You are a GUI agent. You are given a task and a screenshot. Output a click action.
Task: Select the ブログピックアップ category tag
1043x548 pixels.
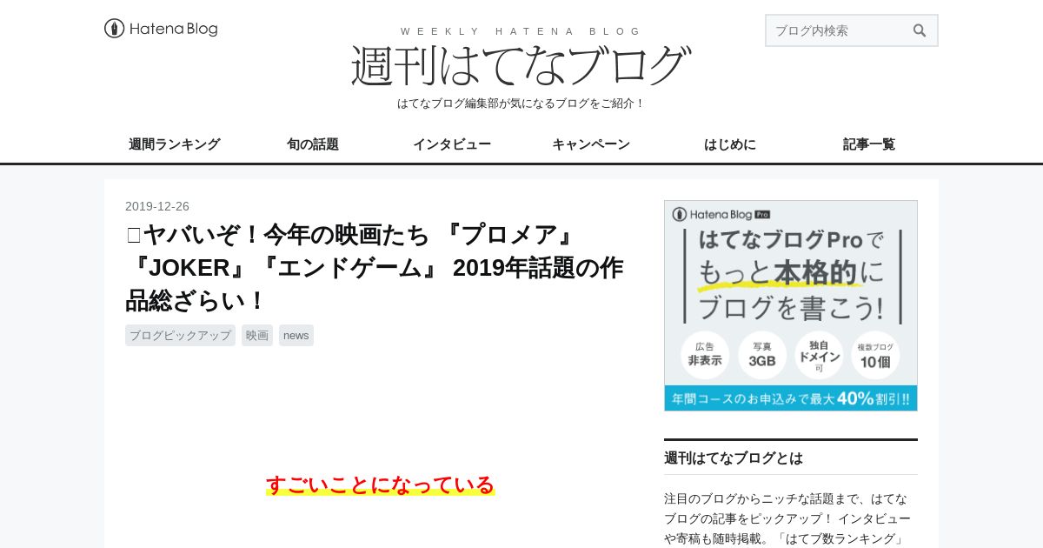tap(180, 335)
